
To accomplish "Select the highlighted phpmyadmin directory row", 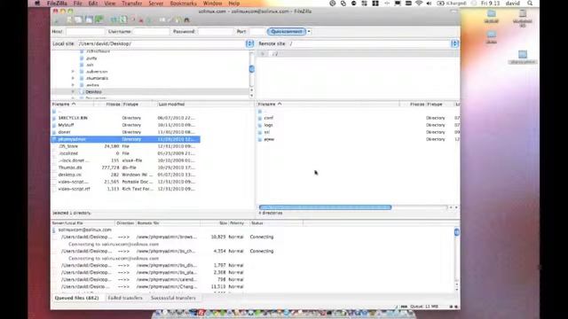I will click(126, 139).
